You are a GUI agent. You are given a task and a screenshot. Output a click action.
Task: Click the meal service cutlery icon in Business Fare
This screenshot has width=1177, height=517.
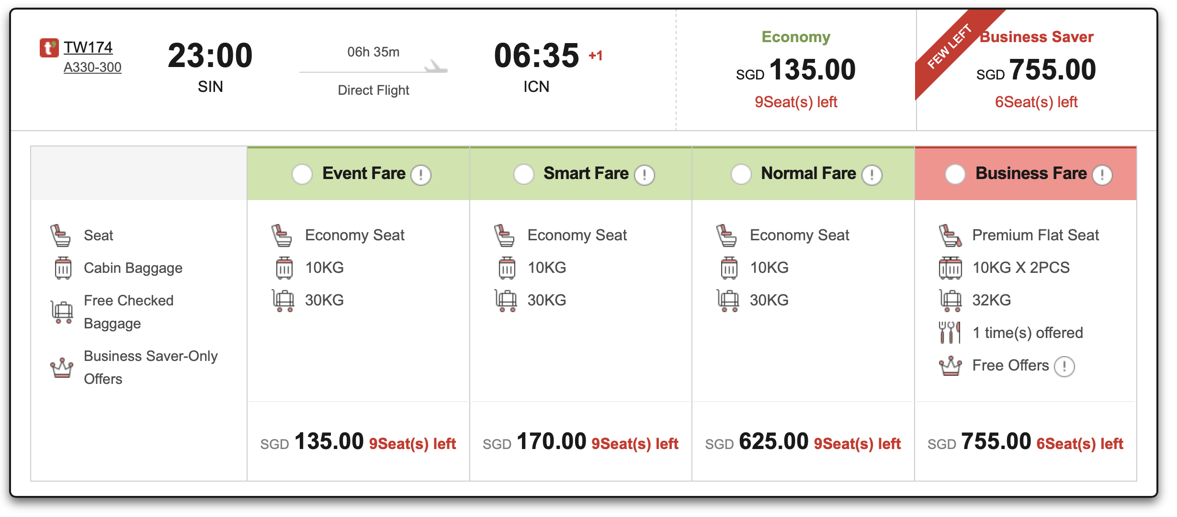pos(950,332)
